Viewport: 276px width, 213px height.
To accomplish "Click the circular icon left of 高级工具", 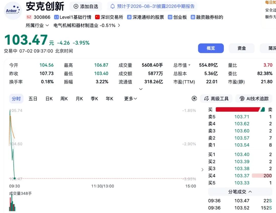I will tap(194, 99).
